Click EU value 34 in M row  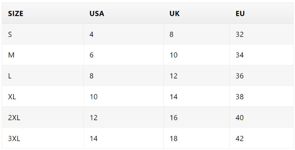pyautogui.click(x=240, y=55)
